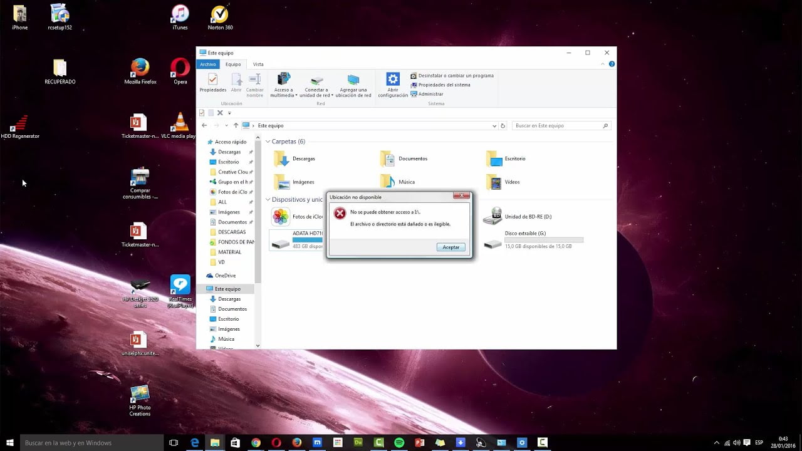Click Propiedades del sistema
The width and height of the screenshot is (802, 451).
(x=440, y=85)
